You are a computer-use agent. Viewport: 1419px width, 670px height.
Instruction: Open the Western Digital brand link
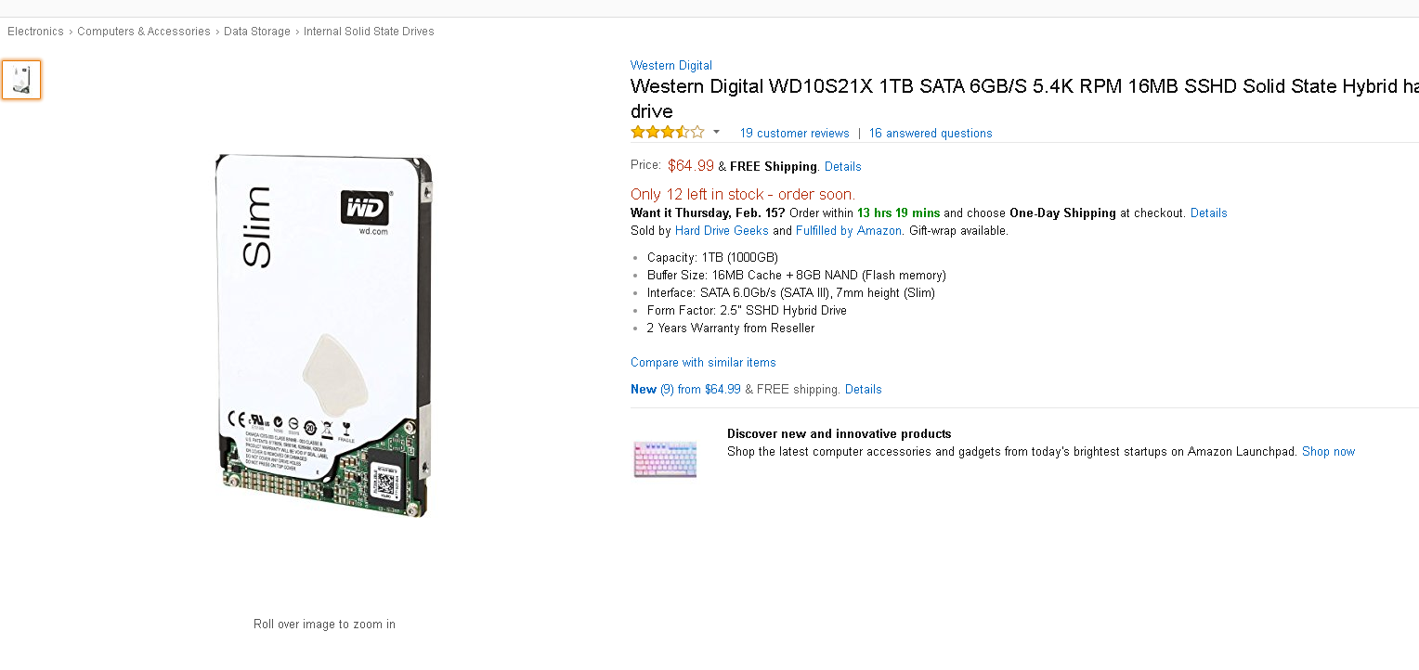coord(671,65)
